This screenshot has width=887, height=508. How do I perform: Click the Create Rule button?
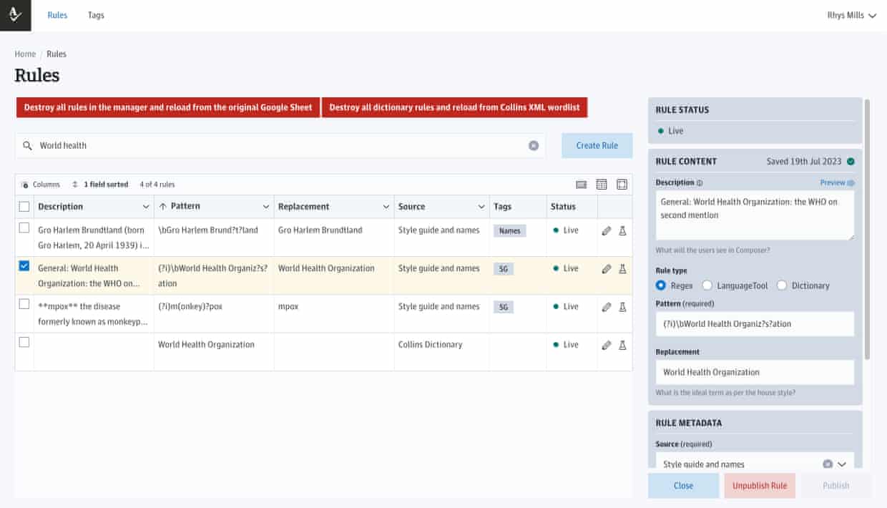[597, 145]
